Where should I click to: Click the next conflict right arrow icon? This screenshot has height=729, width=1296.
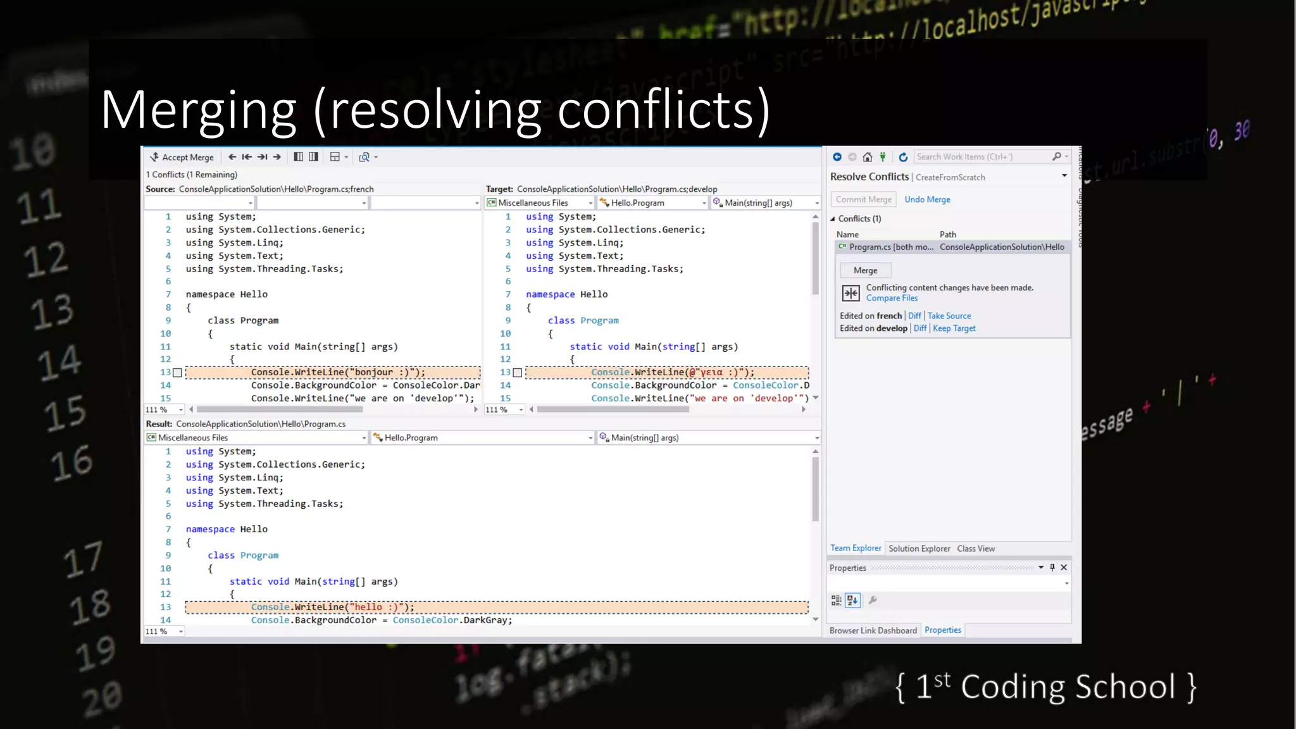tap(277, 157)
